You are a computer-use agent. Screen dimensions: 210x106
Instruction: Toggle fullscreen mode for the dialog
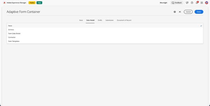click(180, 12)
